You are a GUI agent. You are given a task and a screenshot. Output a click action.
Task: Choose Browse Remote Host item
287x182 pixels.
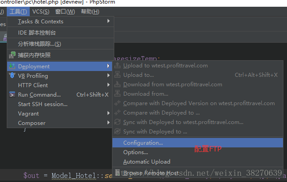197,173
